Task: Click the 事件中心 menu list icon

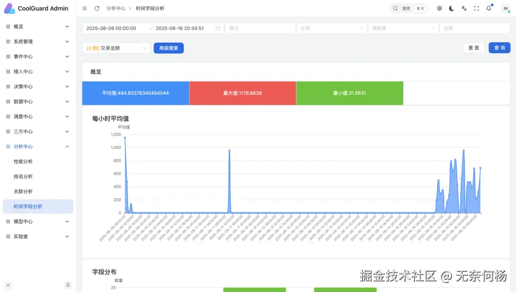Action: coord(8,57)
